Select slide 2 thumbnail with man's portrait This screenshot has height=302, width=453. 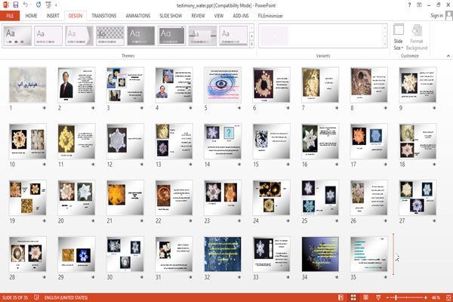(x=76, y=85)
